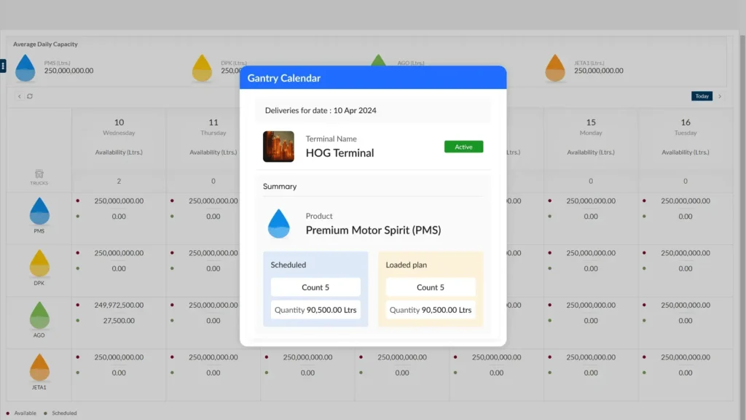Click the blue PMS droplet in capacity header
This screenshot has height=420, width=746.
[x=25, y=67]
